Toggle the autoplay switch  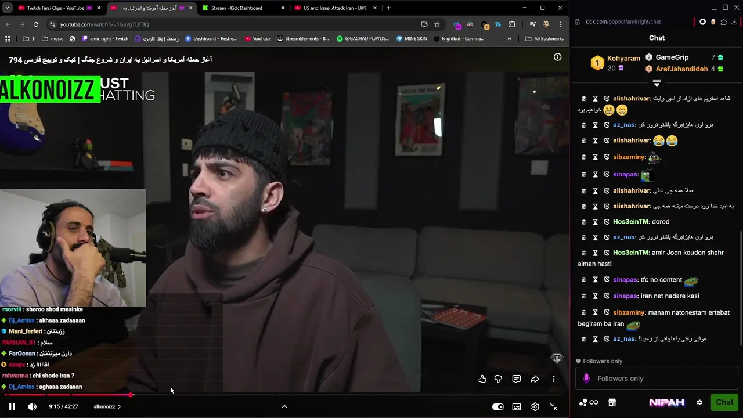tap(498, 406)
